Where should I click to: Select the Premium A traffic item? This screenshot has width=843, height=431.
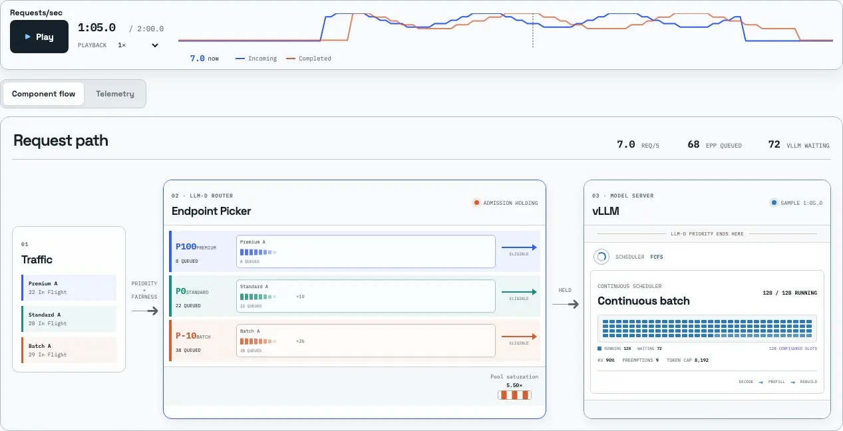pos(69,287)
